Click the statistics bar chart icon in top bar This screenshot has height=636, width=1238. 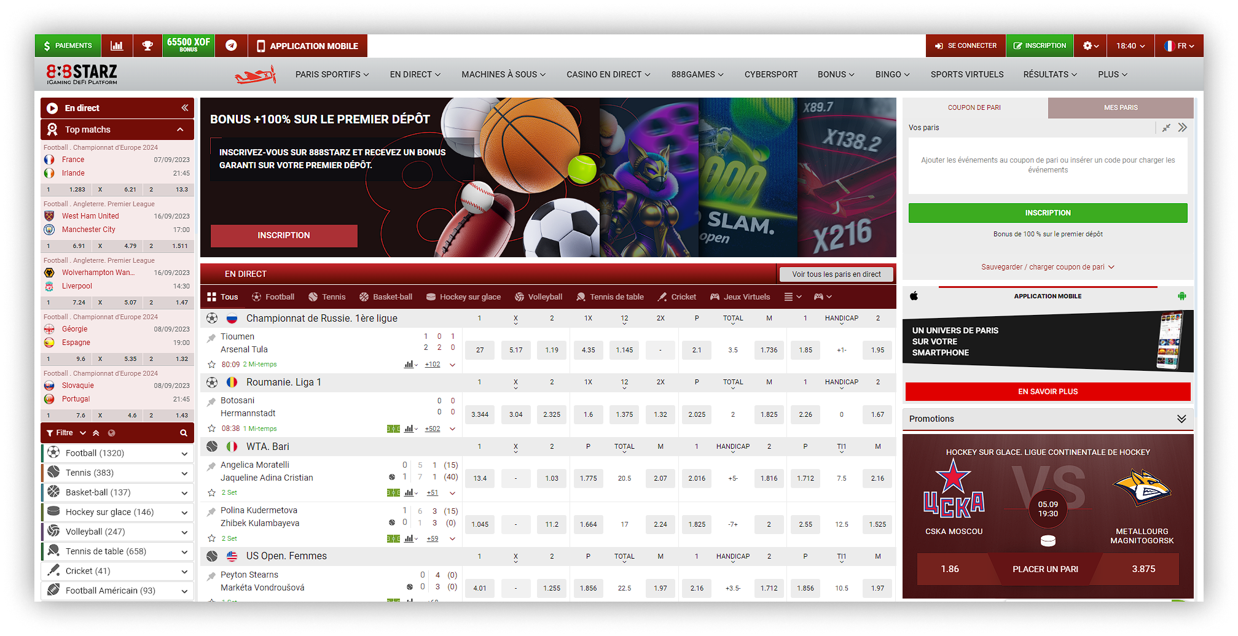coord(117,46)
